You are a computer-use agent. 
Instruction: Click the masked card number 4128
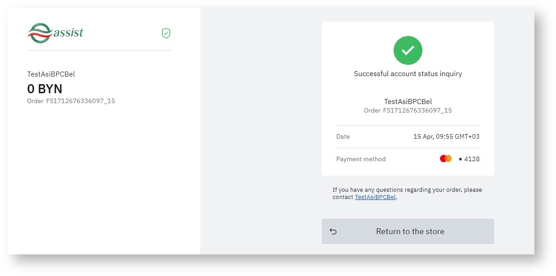click(x=469, y=159)
